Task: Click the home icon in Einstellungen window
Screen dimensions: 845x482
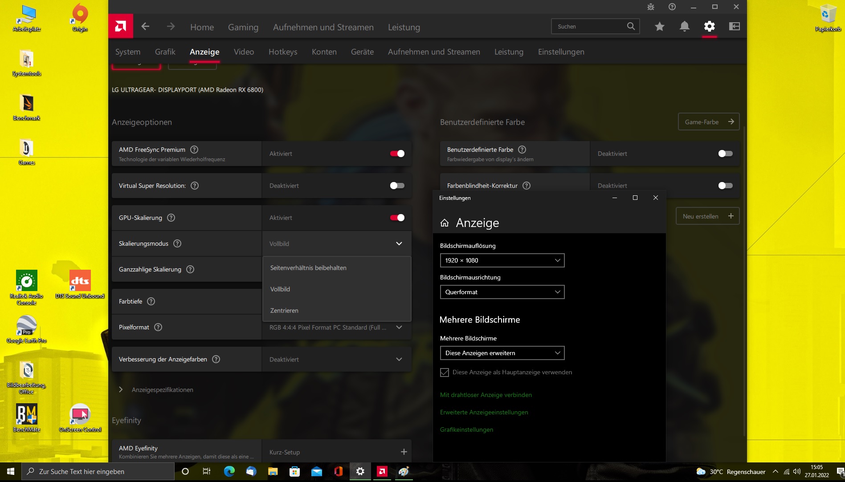Action: coord(445,223)
